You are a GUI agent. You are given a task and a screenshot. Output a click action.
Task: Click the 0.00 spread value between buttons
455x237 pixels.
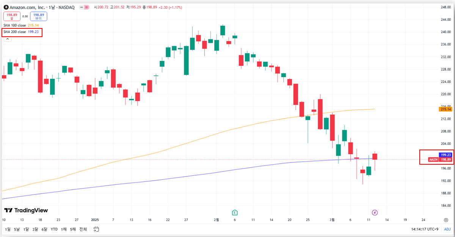coord(25,16)
